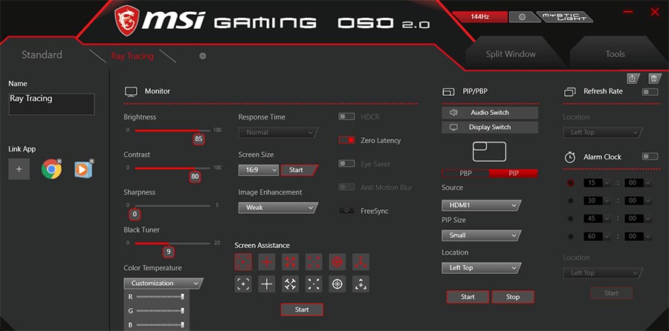669x331 pixels.
Task: Click the Brightness slider track
Action: coord(172,131)
